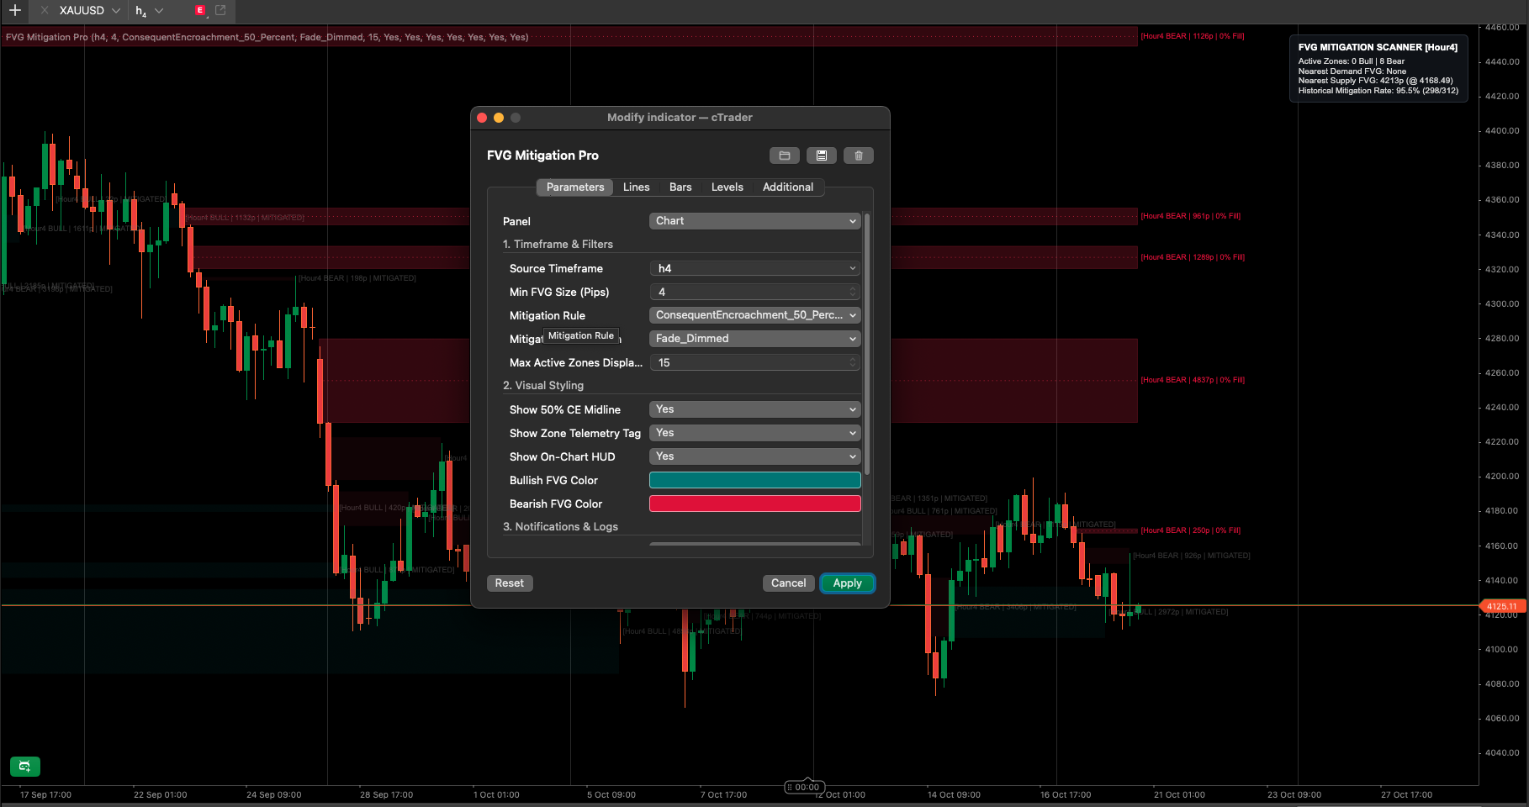The height and width of the screenshot is (807, 1529).
Task: Pick the Bearish FVG Color swatch
Action: pyautogui.click(x=754, y=504)
